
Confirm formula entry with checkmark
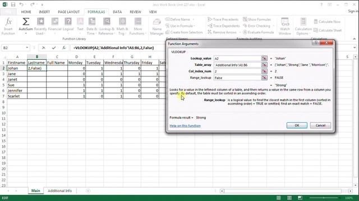click(54, 47)
